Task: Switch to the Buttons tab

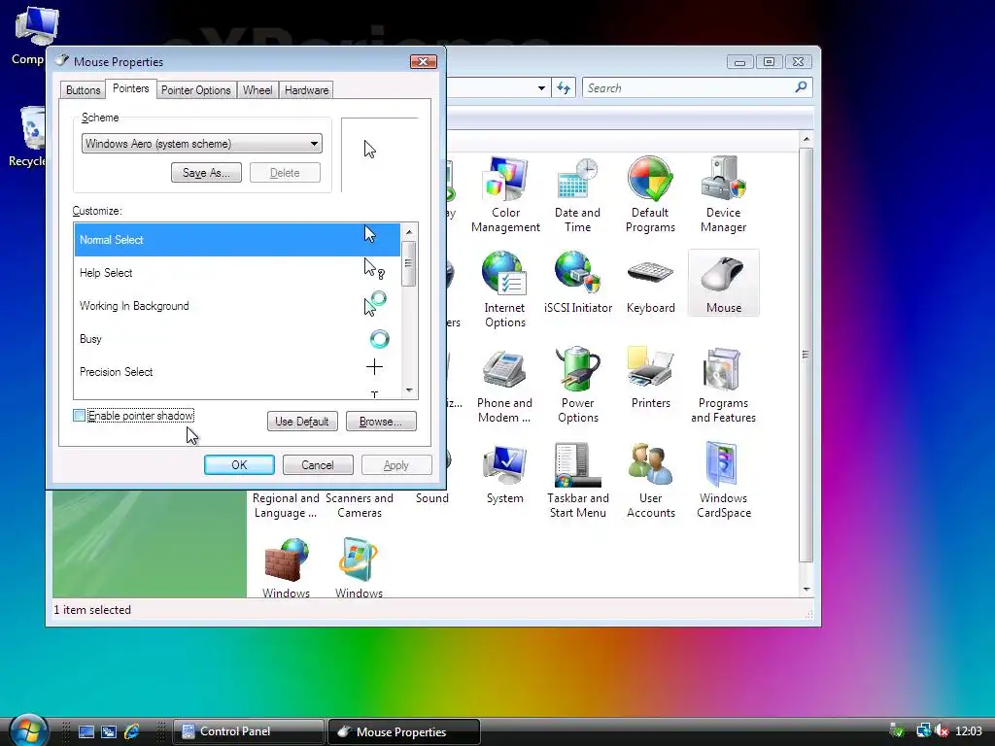Action: [x=84, y=90]
